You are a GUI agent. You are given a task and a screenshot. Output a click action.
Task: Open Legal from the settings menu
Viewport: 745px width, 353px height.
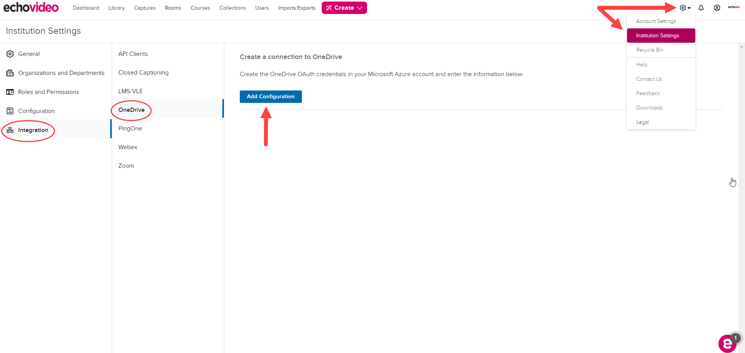[661, 122]
